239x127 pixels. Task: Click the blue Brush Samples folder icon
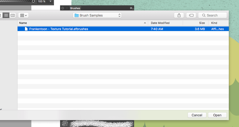tap(77, 15)
